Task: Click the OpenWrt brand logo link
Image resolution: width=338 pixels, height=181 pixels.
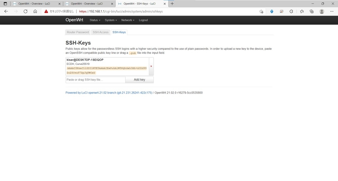Action: 74,20
